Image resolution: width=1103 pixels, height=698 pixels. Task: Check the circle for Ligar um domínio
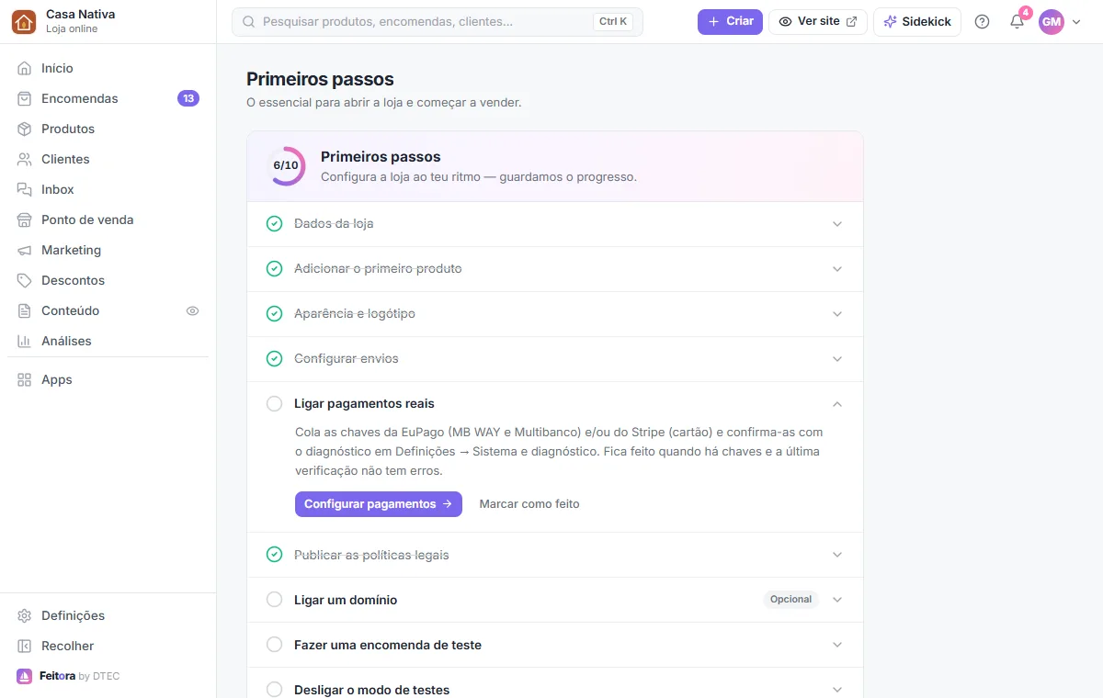[274, 600]
